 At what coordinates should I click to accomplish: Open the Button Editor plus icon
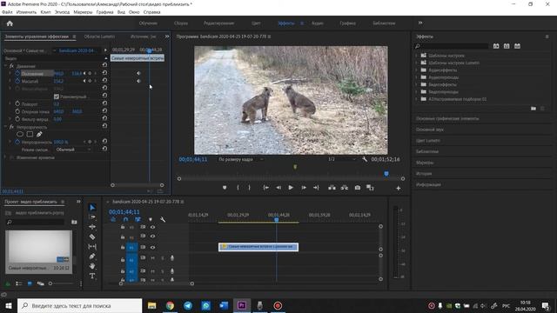pos(399,188)
